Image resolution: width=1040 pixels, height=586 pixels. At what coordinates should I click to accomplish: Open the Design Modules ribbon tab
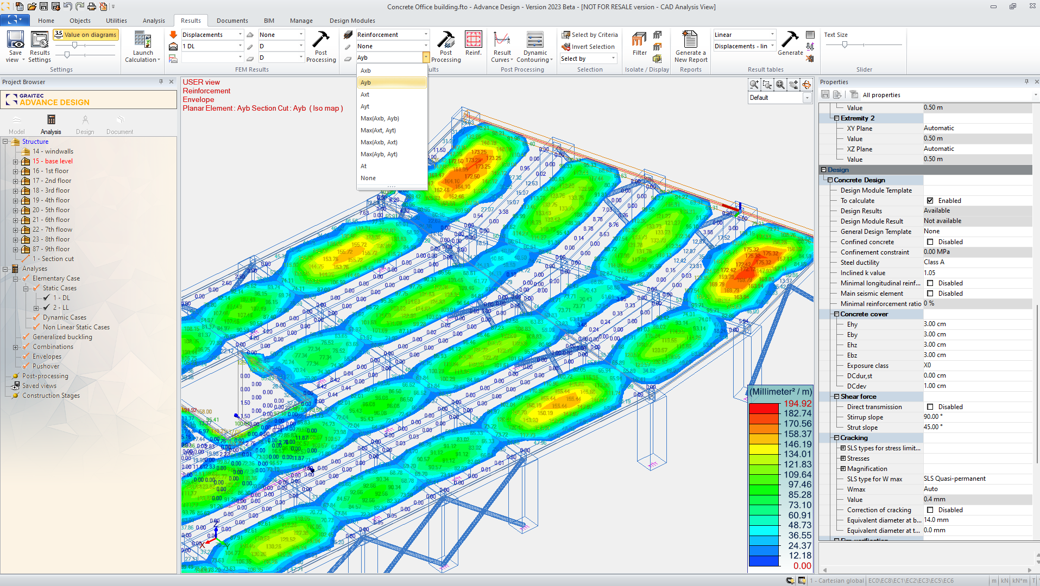[352, 21]
